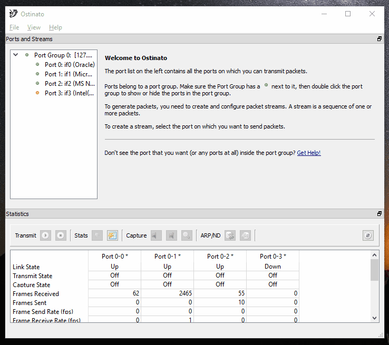
Task: Follow the Get Help! link
Action: point(309,153)
